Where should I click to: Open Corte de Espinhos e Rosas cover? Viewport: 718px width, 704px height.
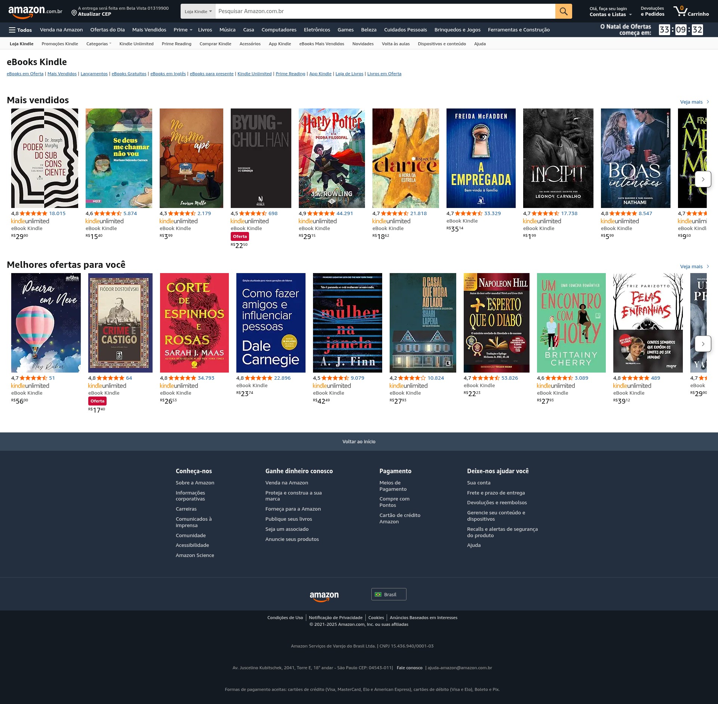(194, 323)
